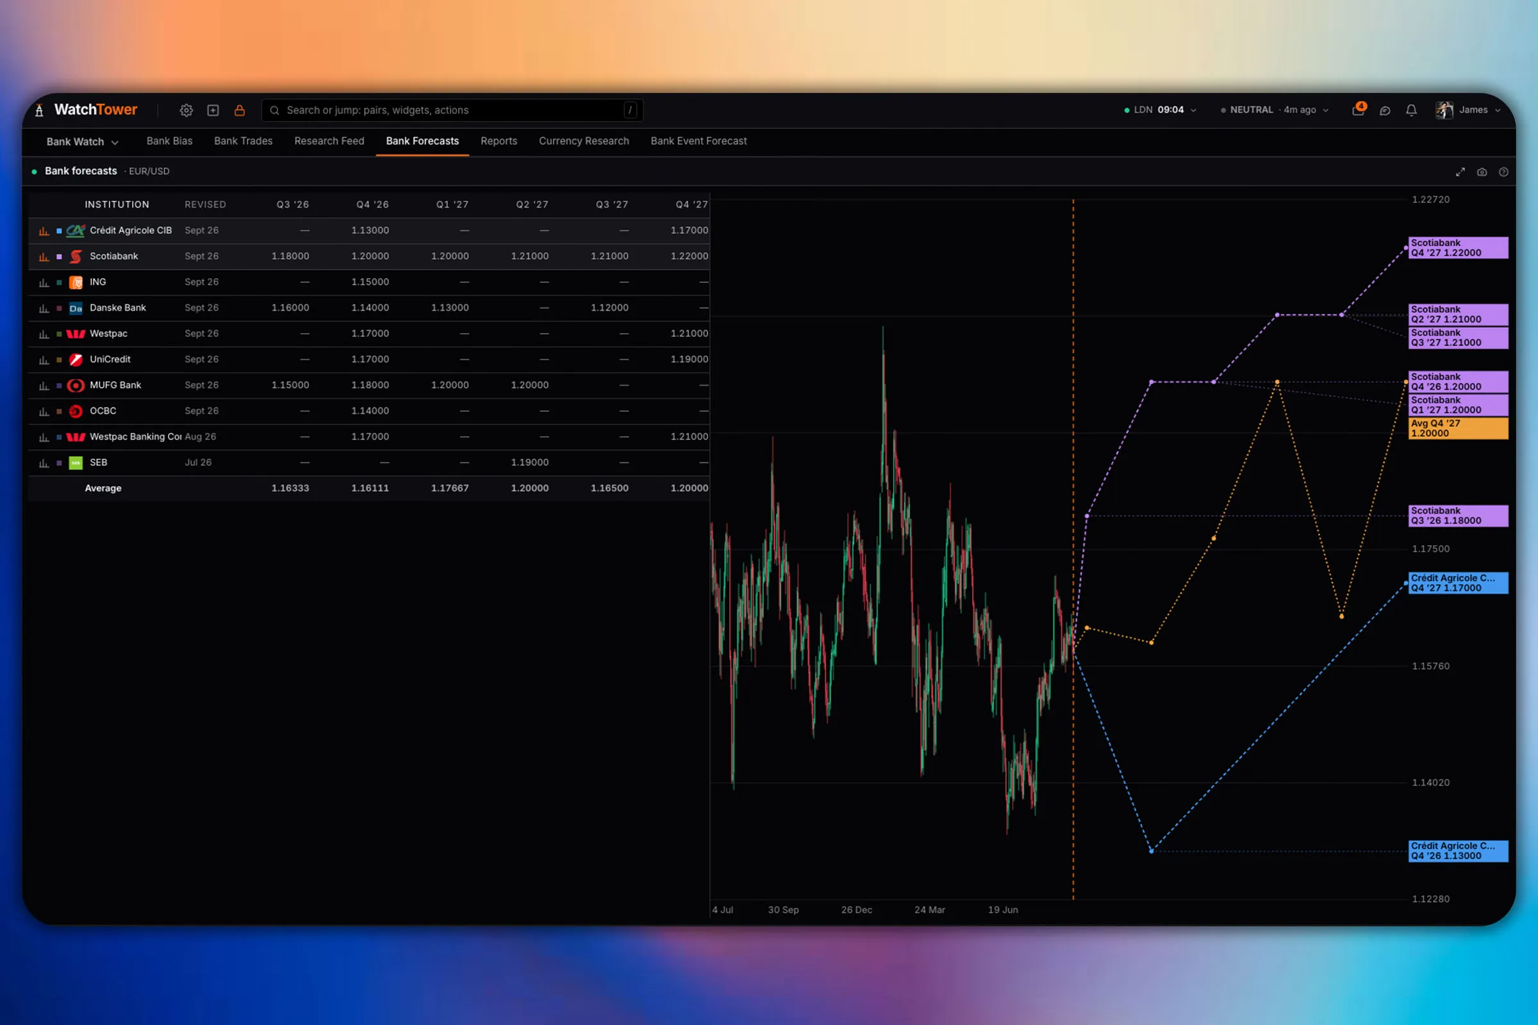Click Avg Q4 '27 1.20000 chart label
The image size is (1538, 1025).
1457,429
